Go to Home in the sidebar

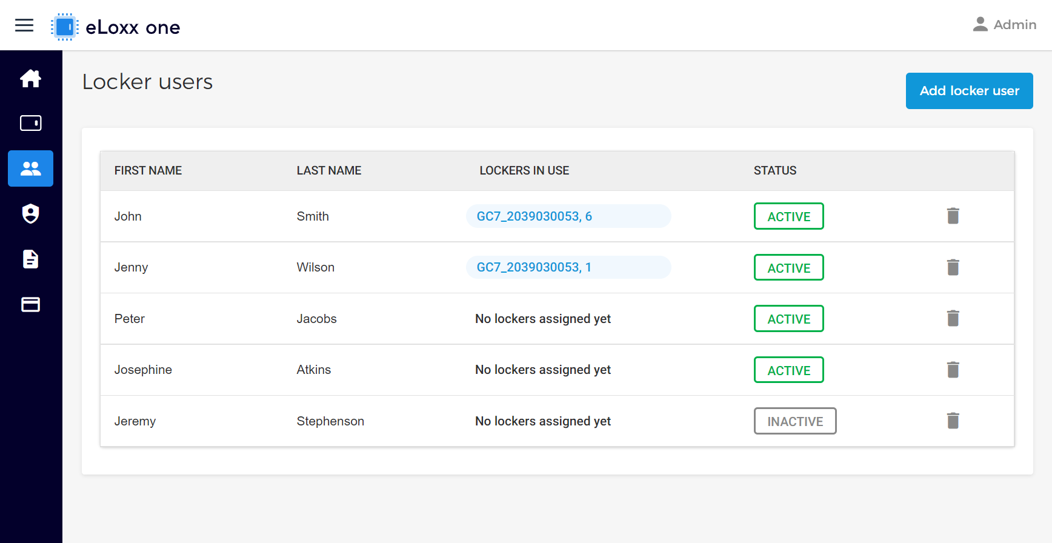pos(30,78)
